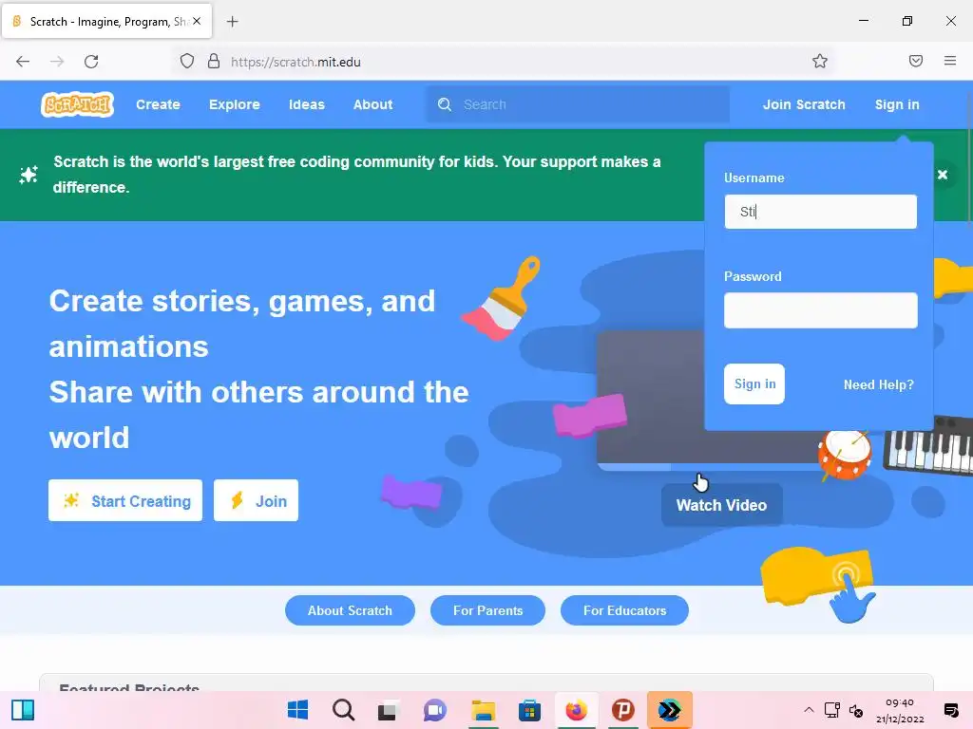973x729 pixels.
Task: Reload the page with refresh icon
Action: (91, 62)
